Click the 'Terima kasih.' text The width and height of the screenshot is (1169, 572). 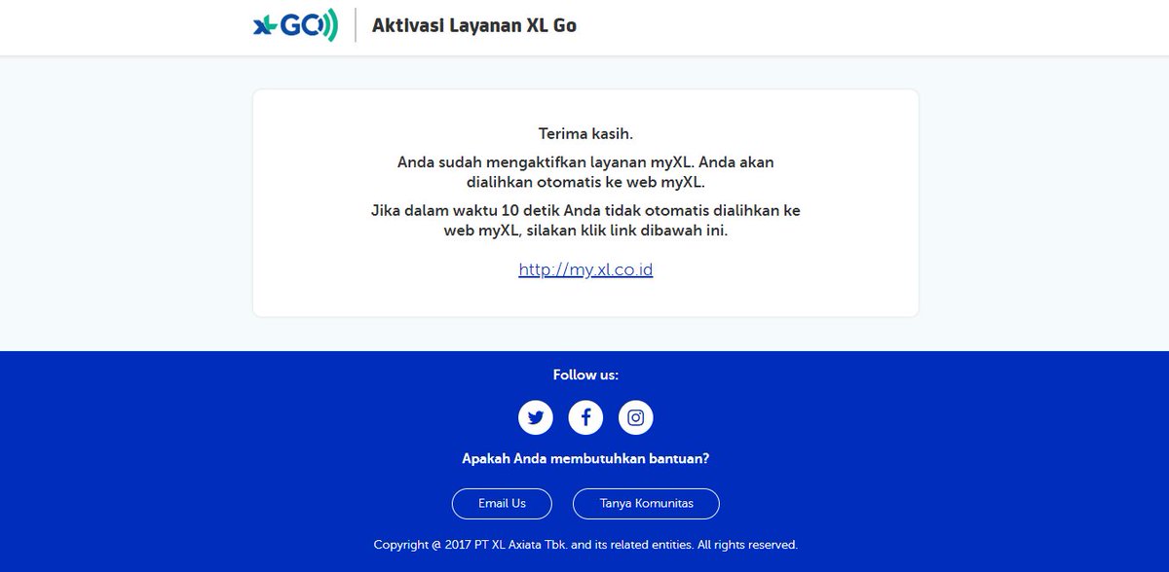pos(585,133)
